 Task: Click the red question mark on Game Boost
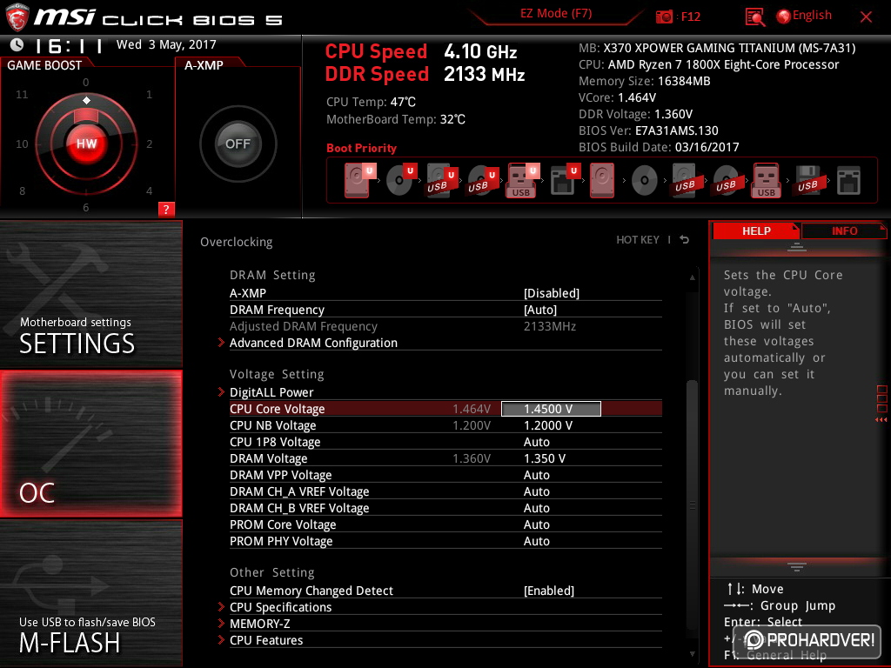[x=166, y=209]
